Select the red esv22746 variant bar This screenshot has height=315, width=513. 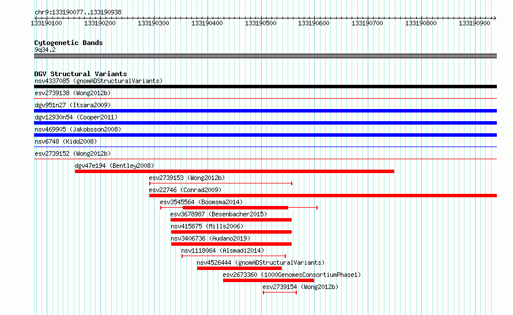323,196
